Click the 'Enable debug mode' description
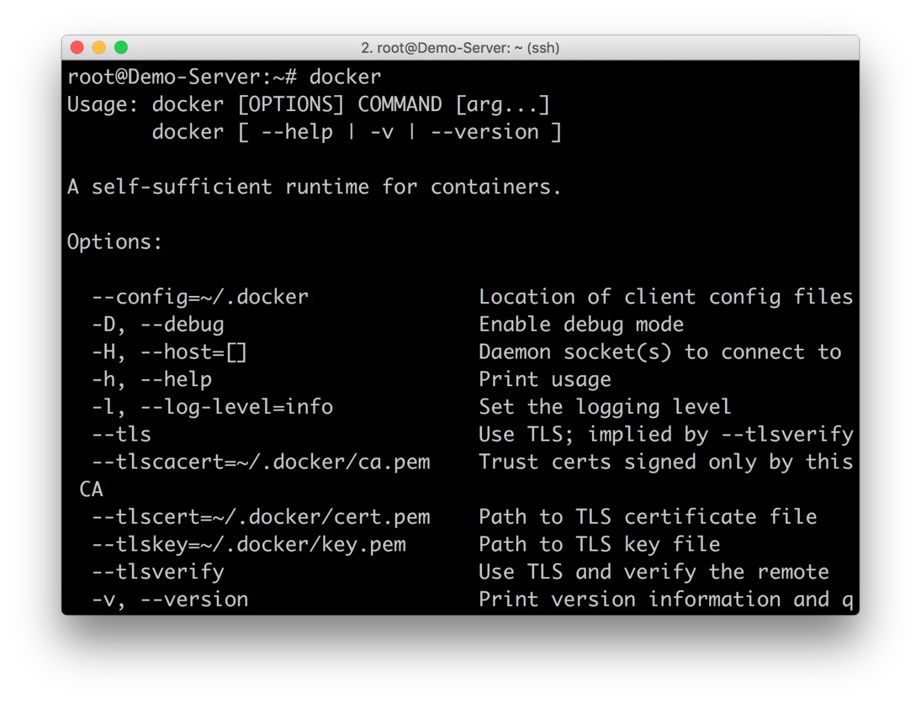The height and width of the screenshot is (703, 921). pyautogui.click(x=581, y=324)
